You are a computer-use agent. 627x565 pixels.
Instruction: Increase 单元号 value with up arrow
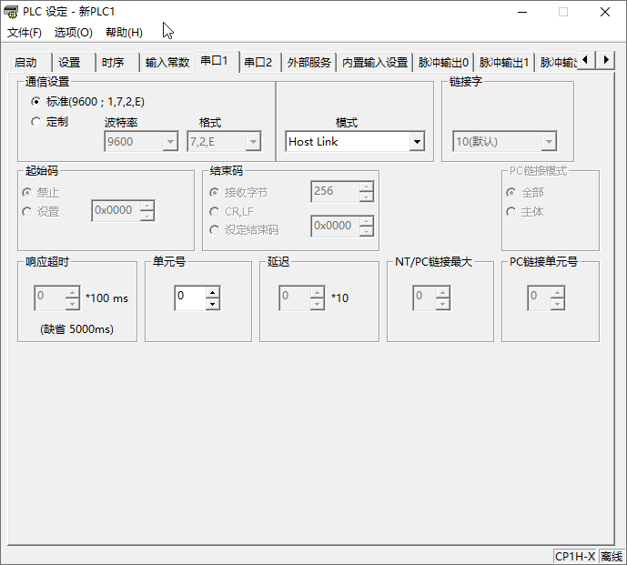point(212,291)
